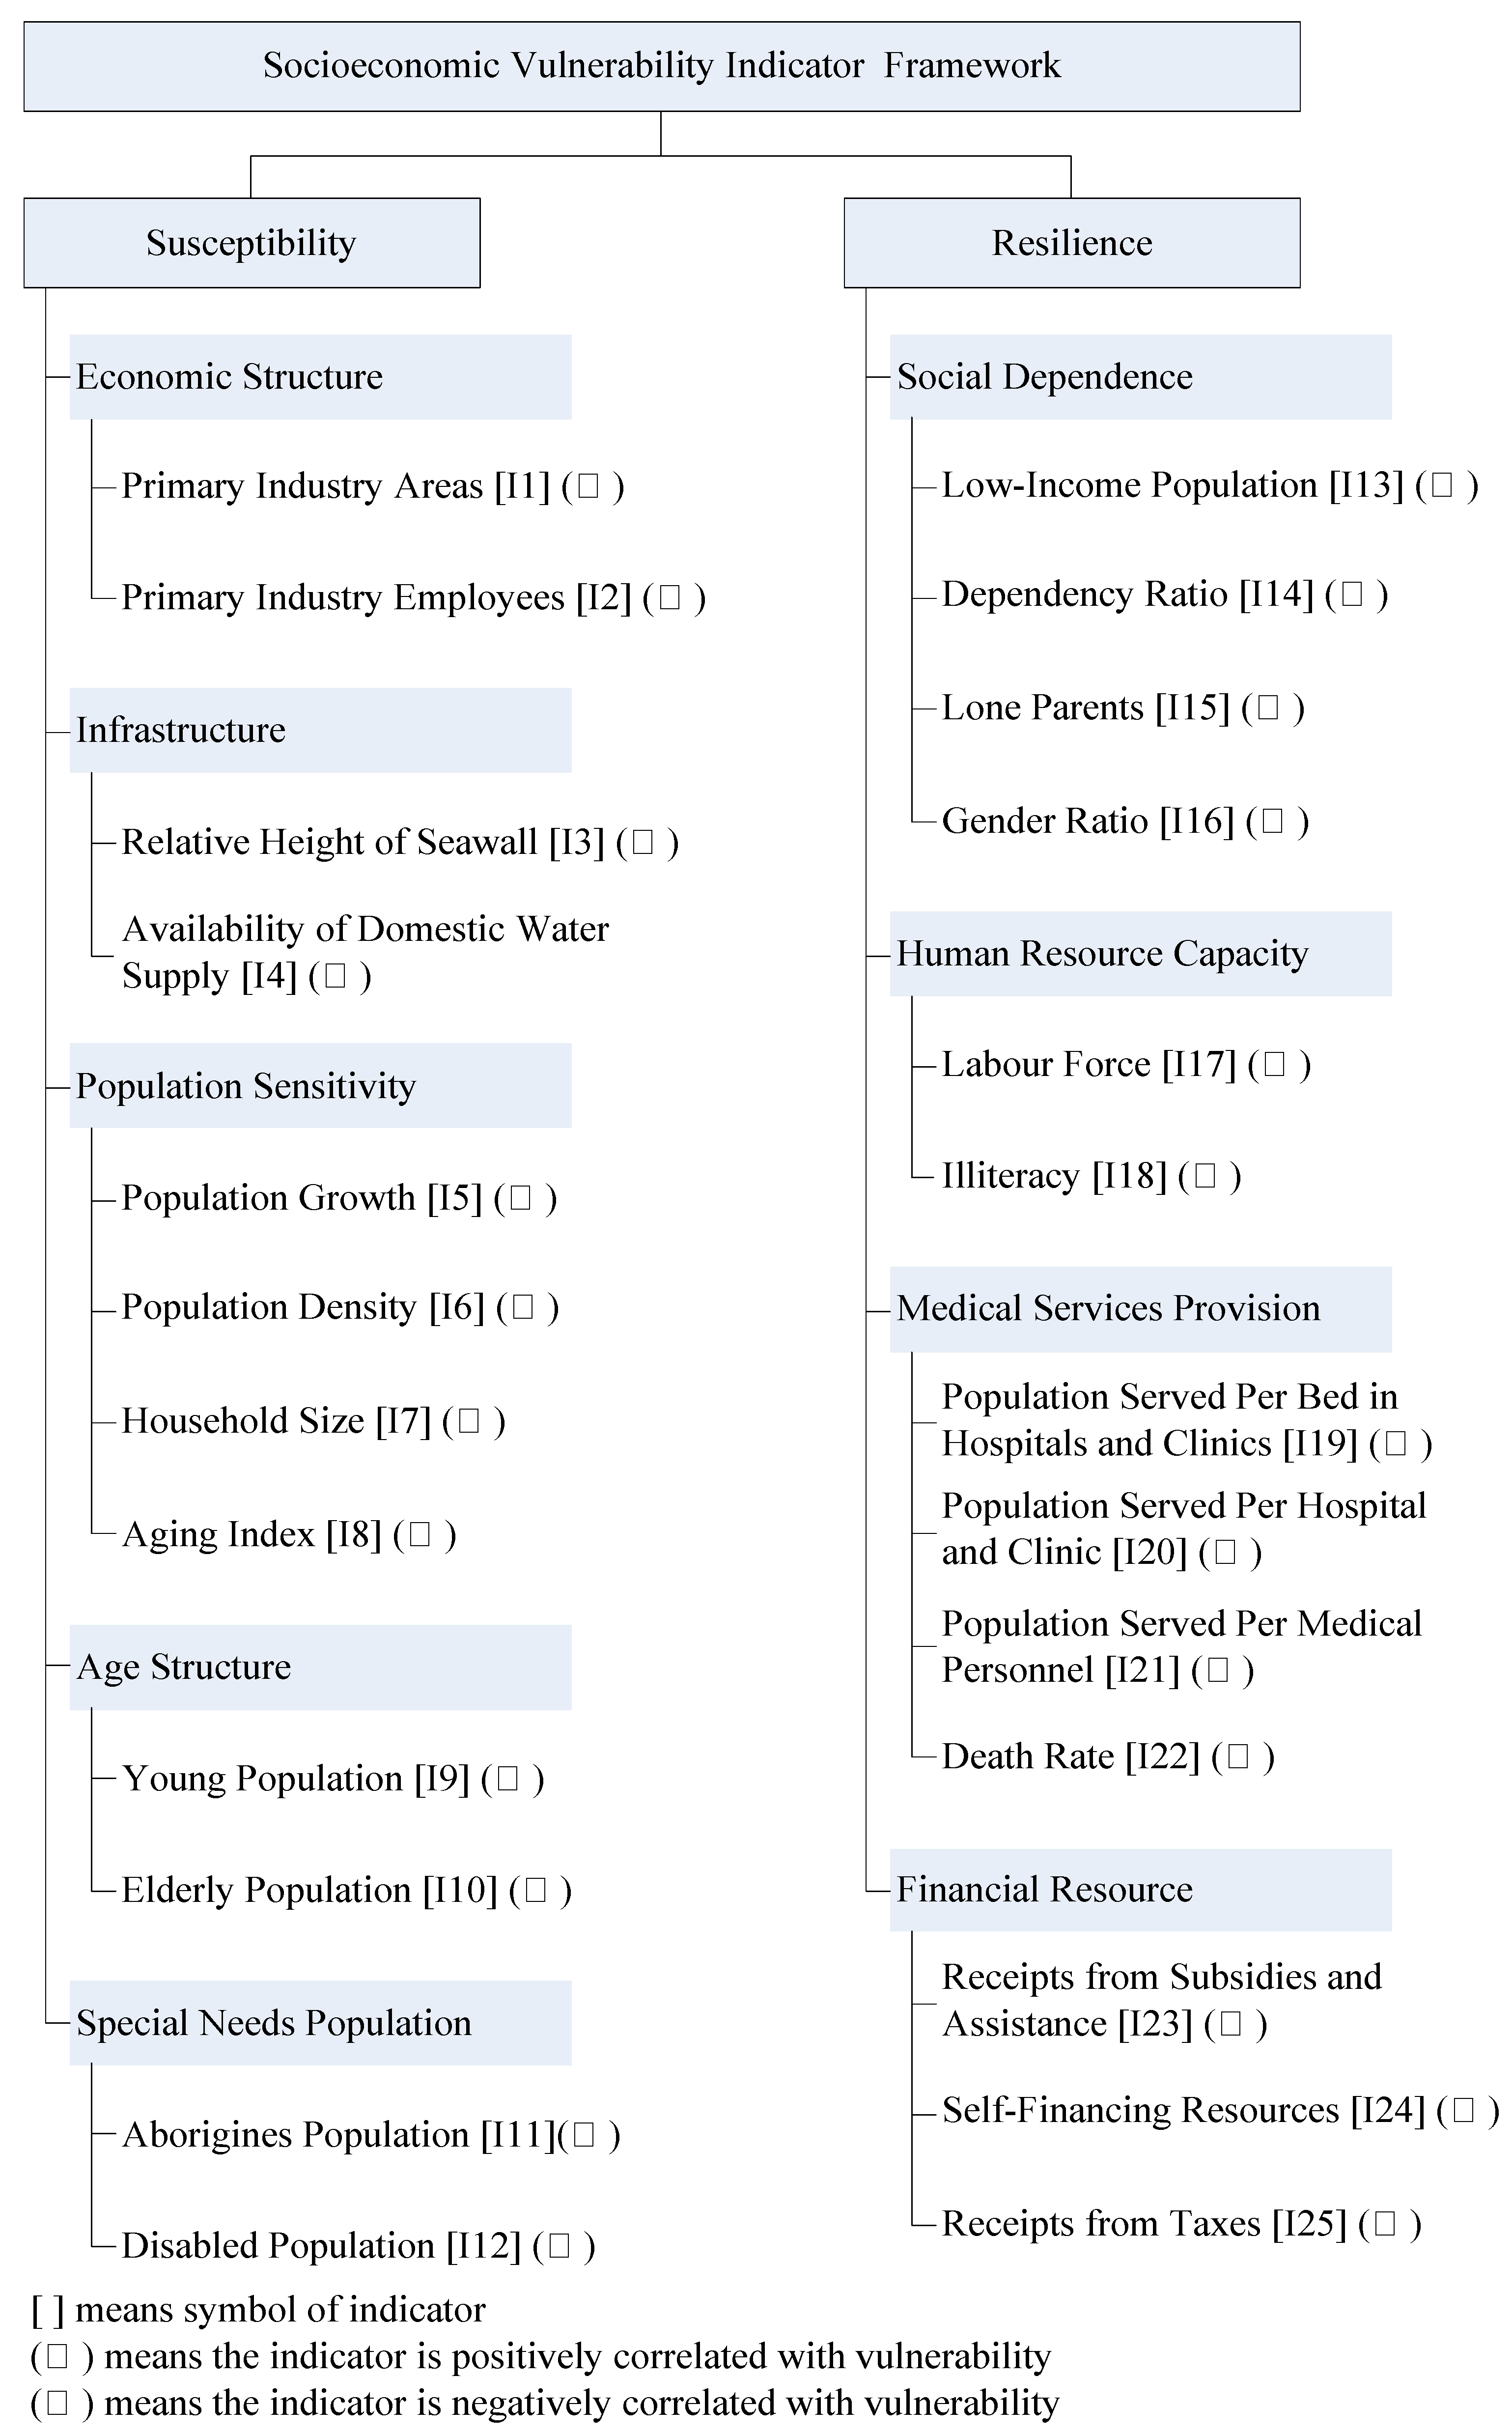1512x2434 pixels.
Task: Select Relative Height of Seawall [I3]
Action: point(363,842)
